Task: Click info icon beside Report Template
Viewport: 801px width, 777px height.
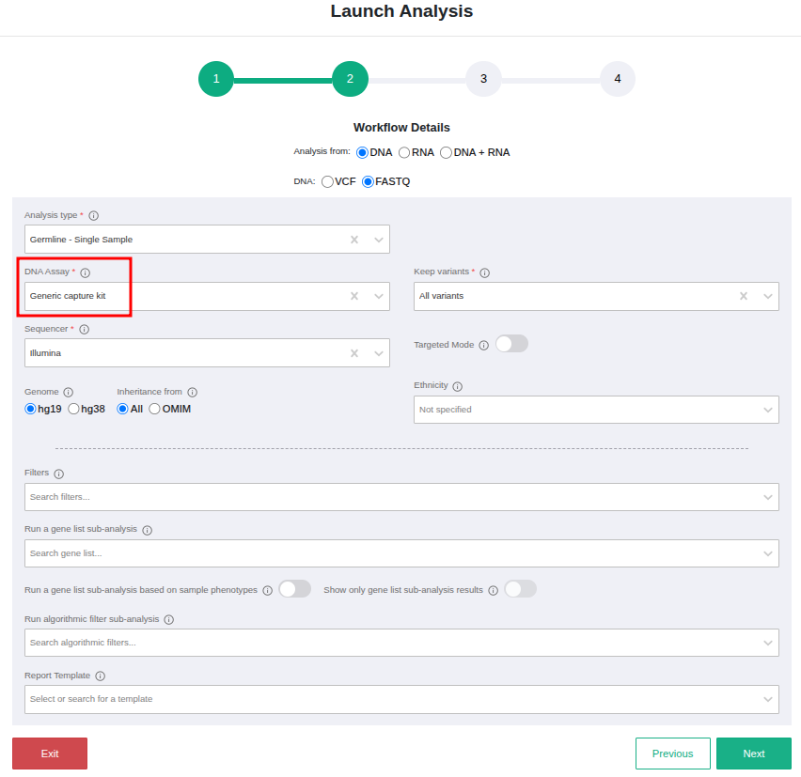Action: click(x=100, y=676)
